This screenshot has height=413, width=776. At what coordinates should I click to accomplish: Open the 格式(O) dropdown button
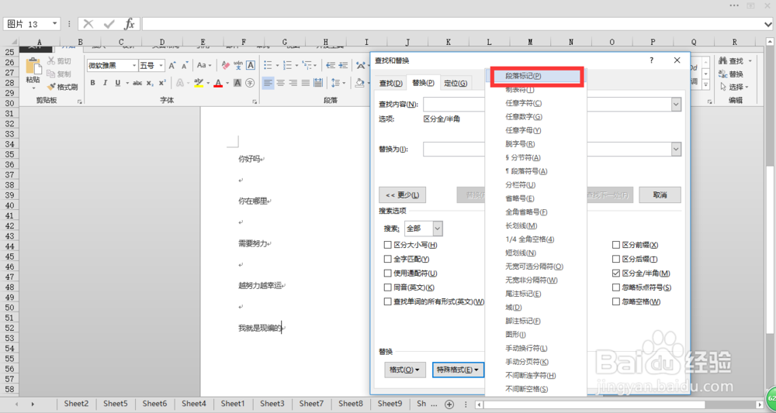[405, 370]
